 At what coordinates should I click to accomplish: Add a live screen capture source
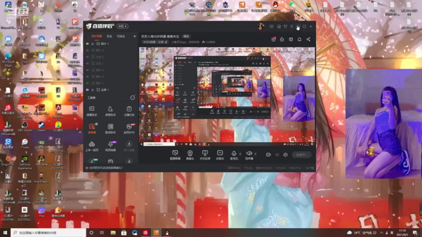pyautogui.click(x=175, y=155)
